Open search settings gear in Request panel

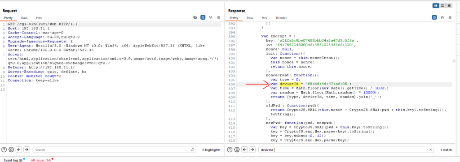coord(11,150)
